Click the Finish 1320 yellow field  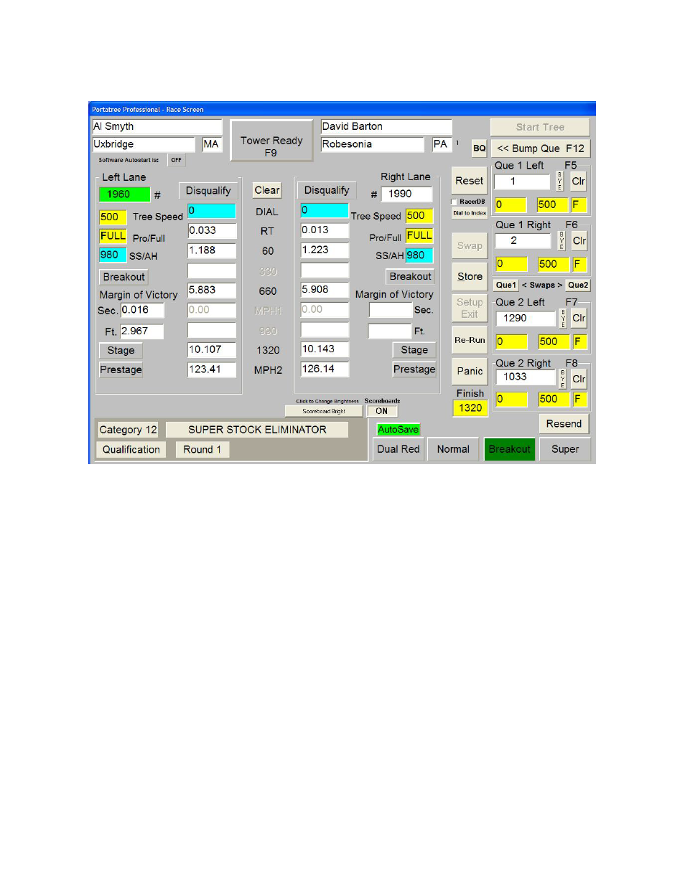(x=470, y=407)
